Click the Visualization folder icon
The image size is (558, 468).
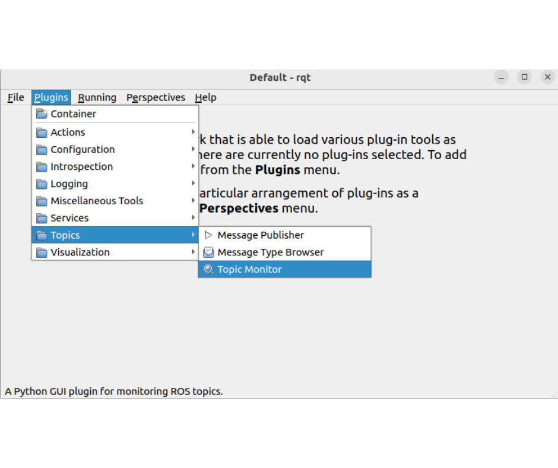pyautogui.click(x=42, y=252)
